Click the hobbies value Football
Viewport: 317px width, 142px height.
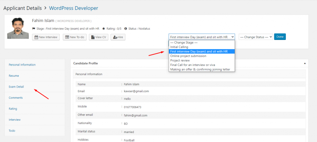click(129, 140)
